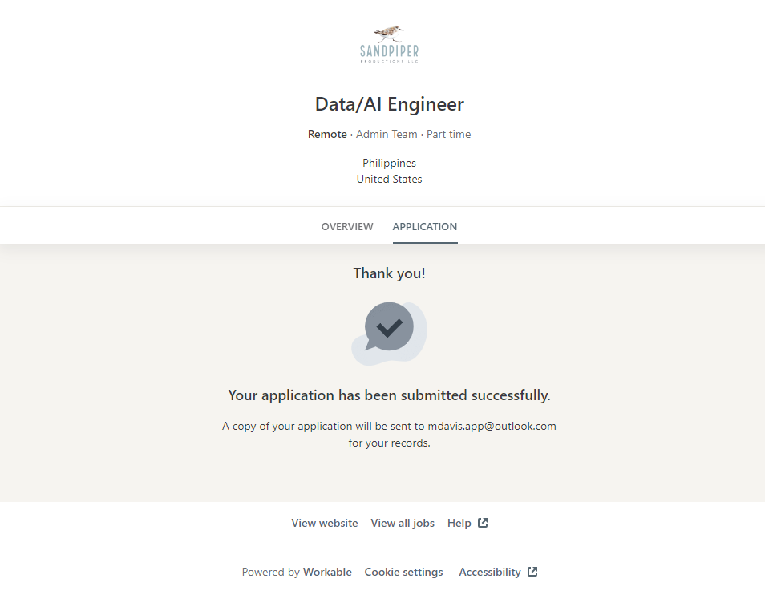Click the external link icon beside Help
The height and width of the screenshot is (599, 765).
483,523
